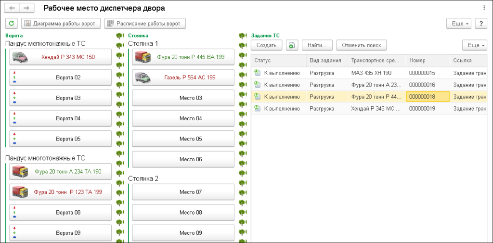This screenshot has height=243, width=493.
Task: Click the green refresh icon button
Action: [12, 23]
